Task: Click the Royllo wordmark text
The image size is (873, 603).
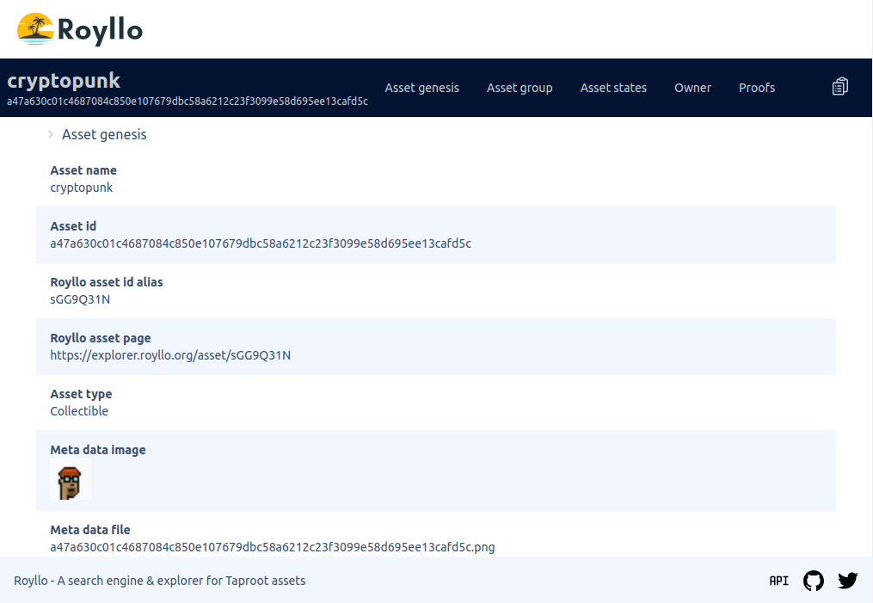Action: point(101,31)
